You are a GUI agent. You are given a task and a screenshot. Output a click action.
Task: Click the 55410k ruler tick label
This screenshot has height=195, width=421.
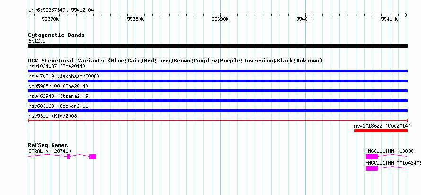click(390, 19)
